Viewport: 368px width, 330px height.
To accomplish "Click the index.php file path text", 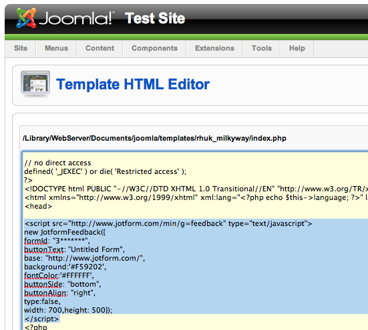I will (154, 138).
